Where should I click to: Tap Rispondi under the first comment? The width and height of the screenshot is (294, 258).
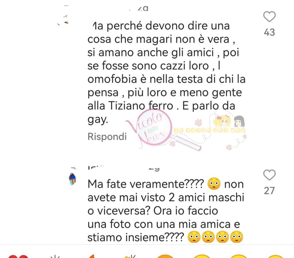107,136
